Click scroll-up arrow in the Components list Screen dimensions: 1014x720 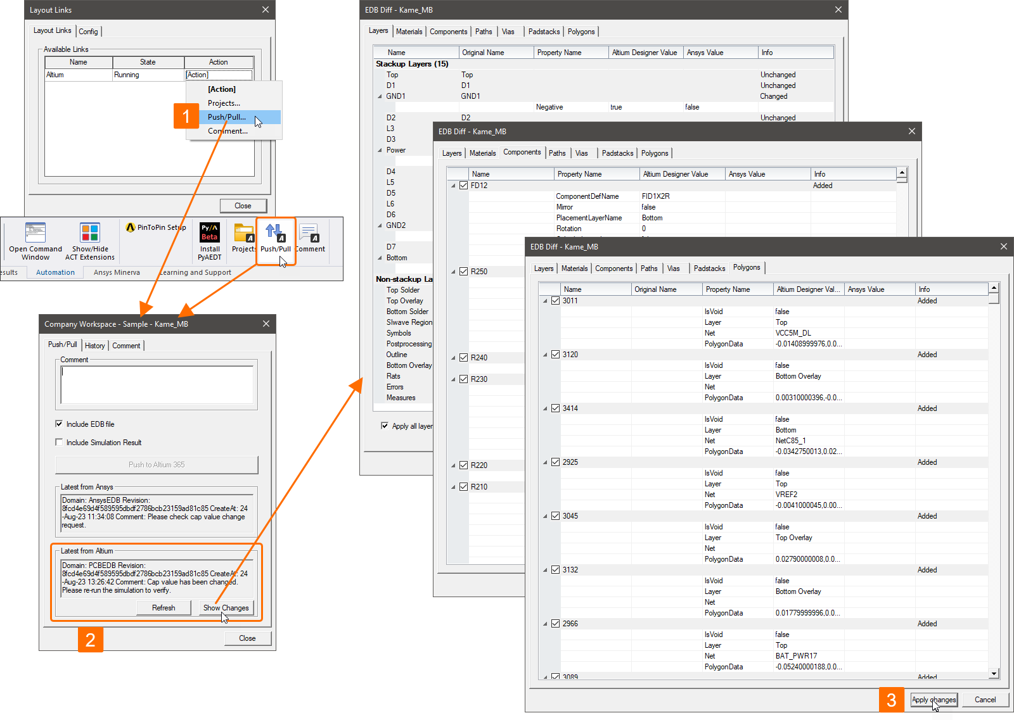pyautogui.click(x=902, y=173)
